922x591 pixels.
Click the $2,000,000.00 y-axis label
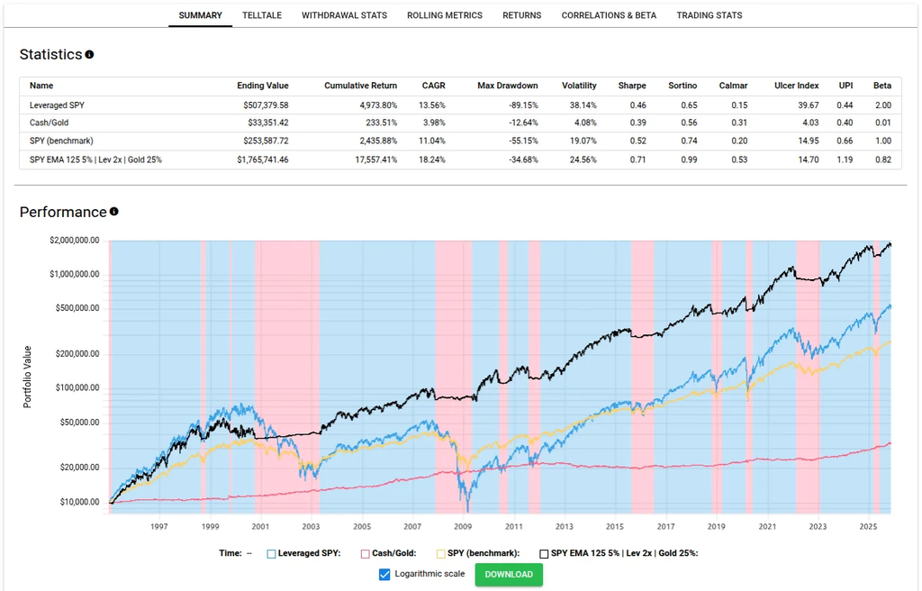click(75, 241)
